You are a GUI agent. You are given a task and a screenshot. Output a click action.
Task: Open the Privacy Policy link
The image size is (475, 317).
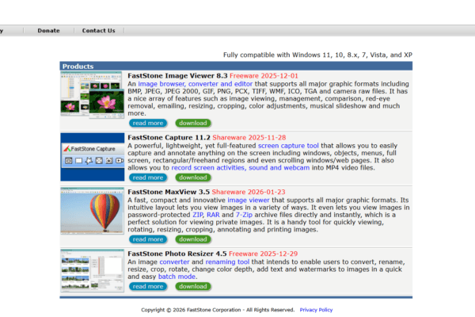pyautogui.click(x=316, y=310)
